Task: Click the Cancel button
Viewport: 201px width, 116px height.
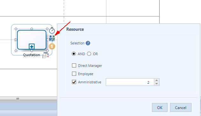Action: pos(181,107)
